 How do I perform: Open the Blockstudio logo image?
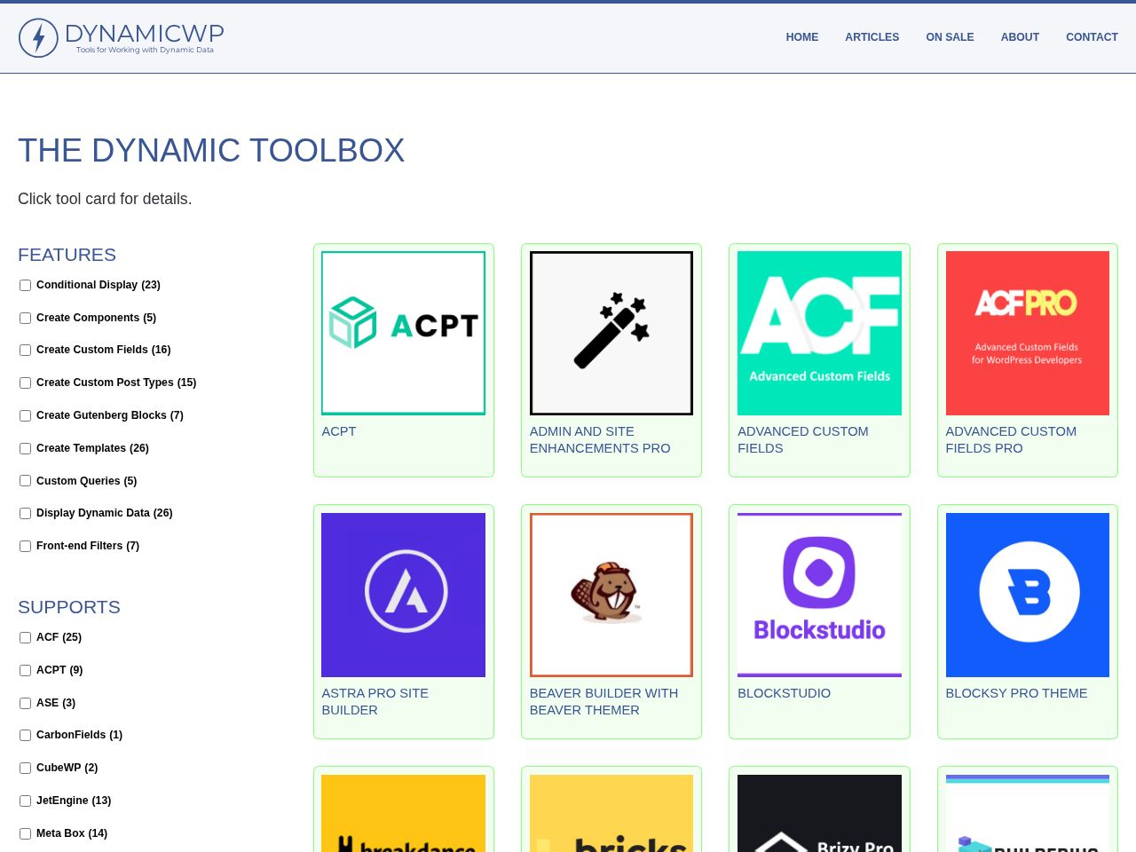[819, 595]
